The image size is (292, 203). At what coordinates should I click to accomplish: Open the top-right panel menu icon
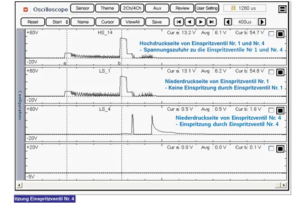(x=282, y=9)
